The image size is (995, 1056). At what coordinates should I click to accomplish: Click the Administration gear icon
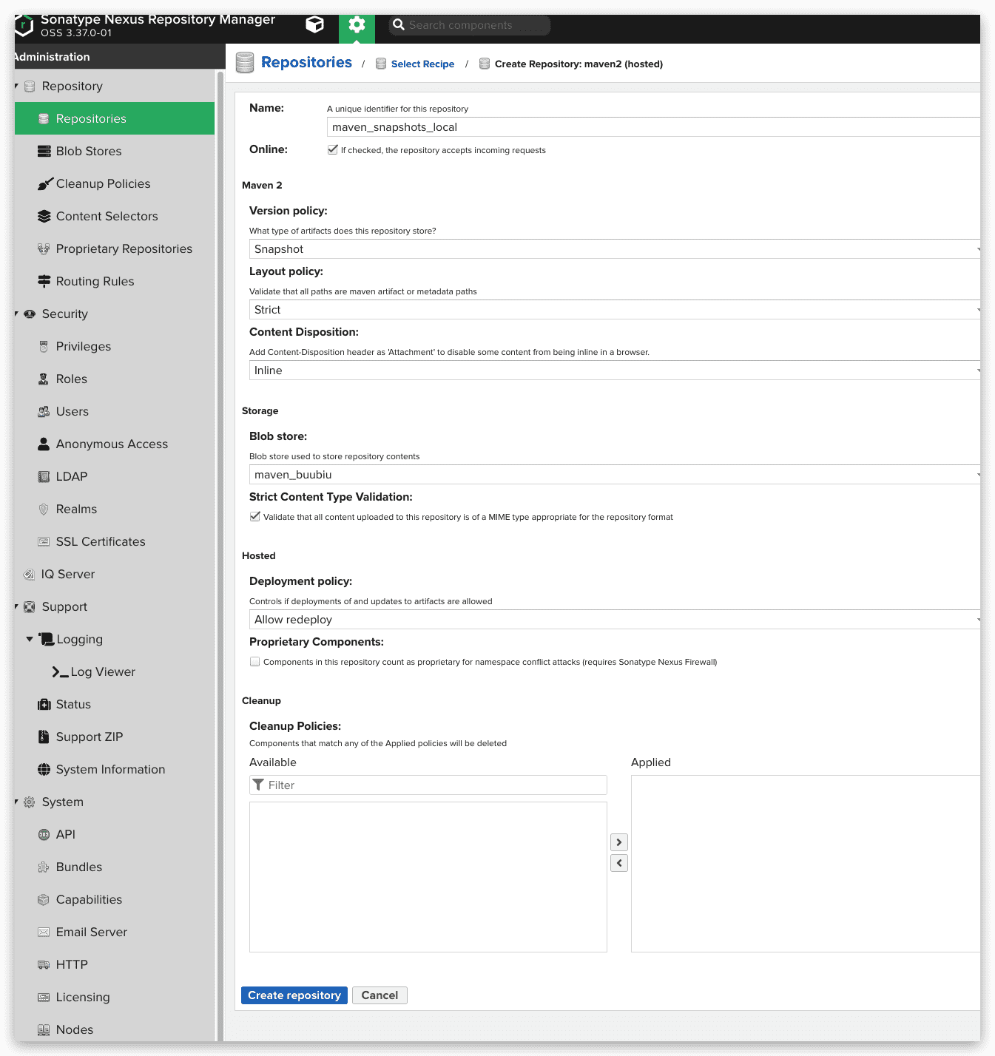[357, 25]
